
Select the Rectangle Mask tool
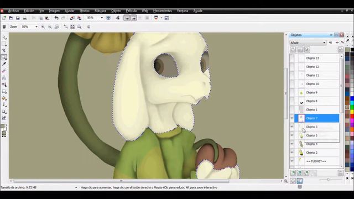pyautogui.click(x=4, y=44)
